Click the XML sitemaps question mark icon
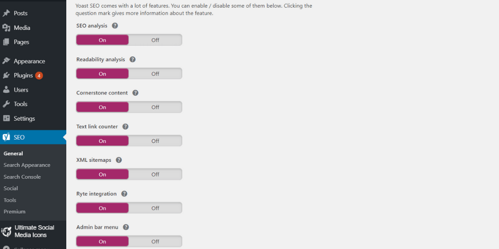The width and height of the screenshot is (499, 249). [x=119, y=160]
